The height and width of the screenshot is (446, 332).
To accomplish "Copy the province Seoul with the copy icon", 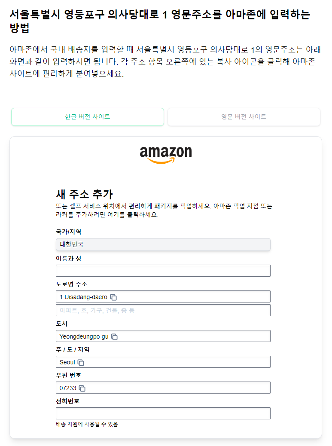I will (81, 362).
